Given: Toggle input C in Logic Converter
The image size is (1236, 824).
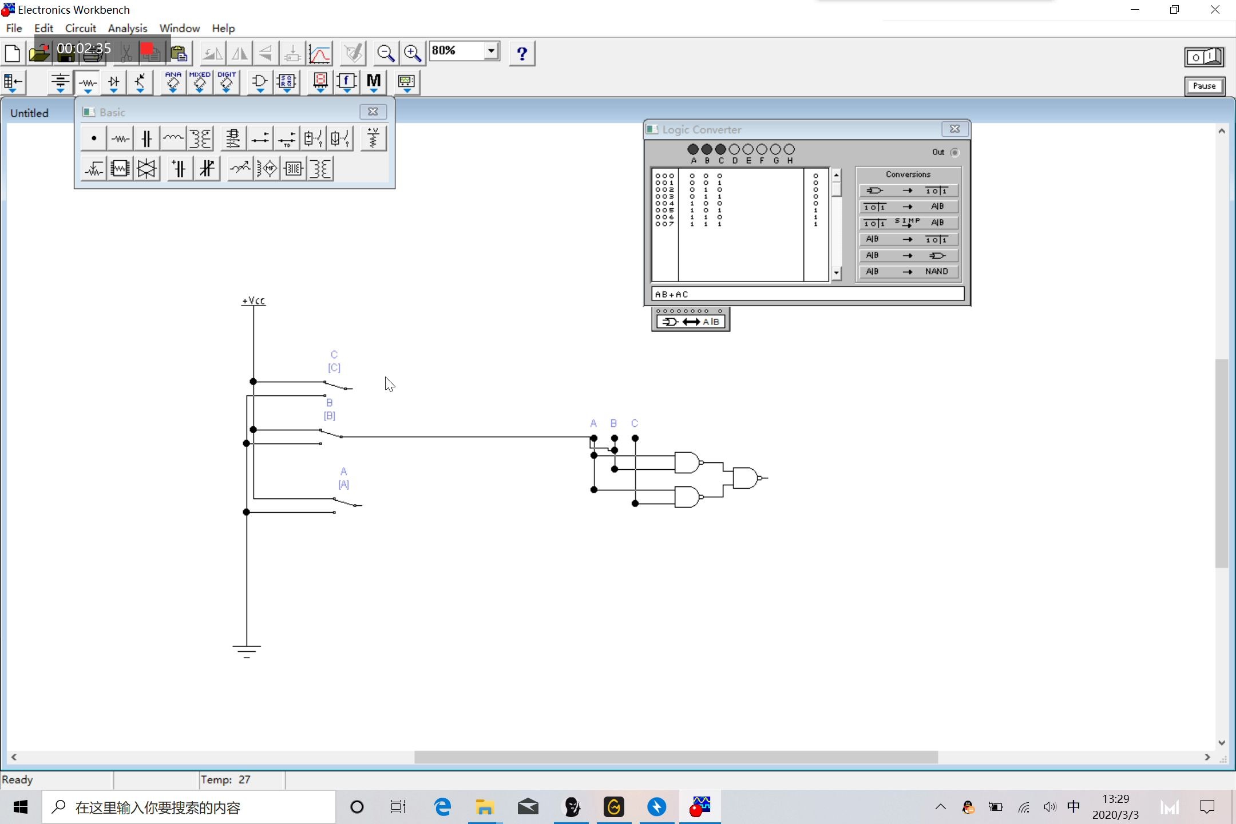Looking at the screenshot, I should pyautogui.click(x=720, y=149).
